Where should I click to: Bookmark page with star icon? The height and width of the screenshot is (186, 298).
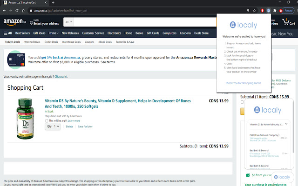pyautogui.click(x=254, y=11)
